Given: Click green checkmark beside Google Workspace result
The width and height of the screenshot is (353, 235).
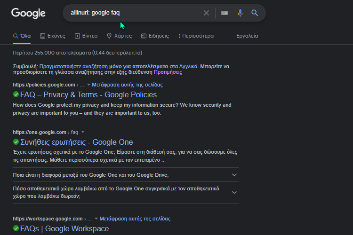Looking at the screenshot, I should tap(16, 228).
